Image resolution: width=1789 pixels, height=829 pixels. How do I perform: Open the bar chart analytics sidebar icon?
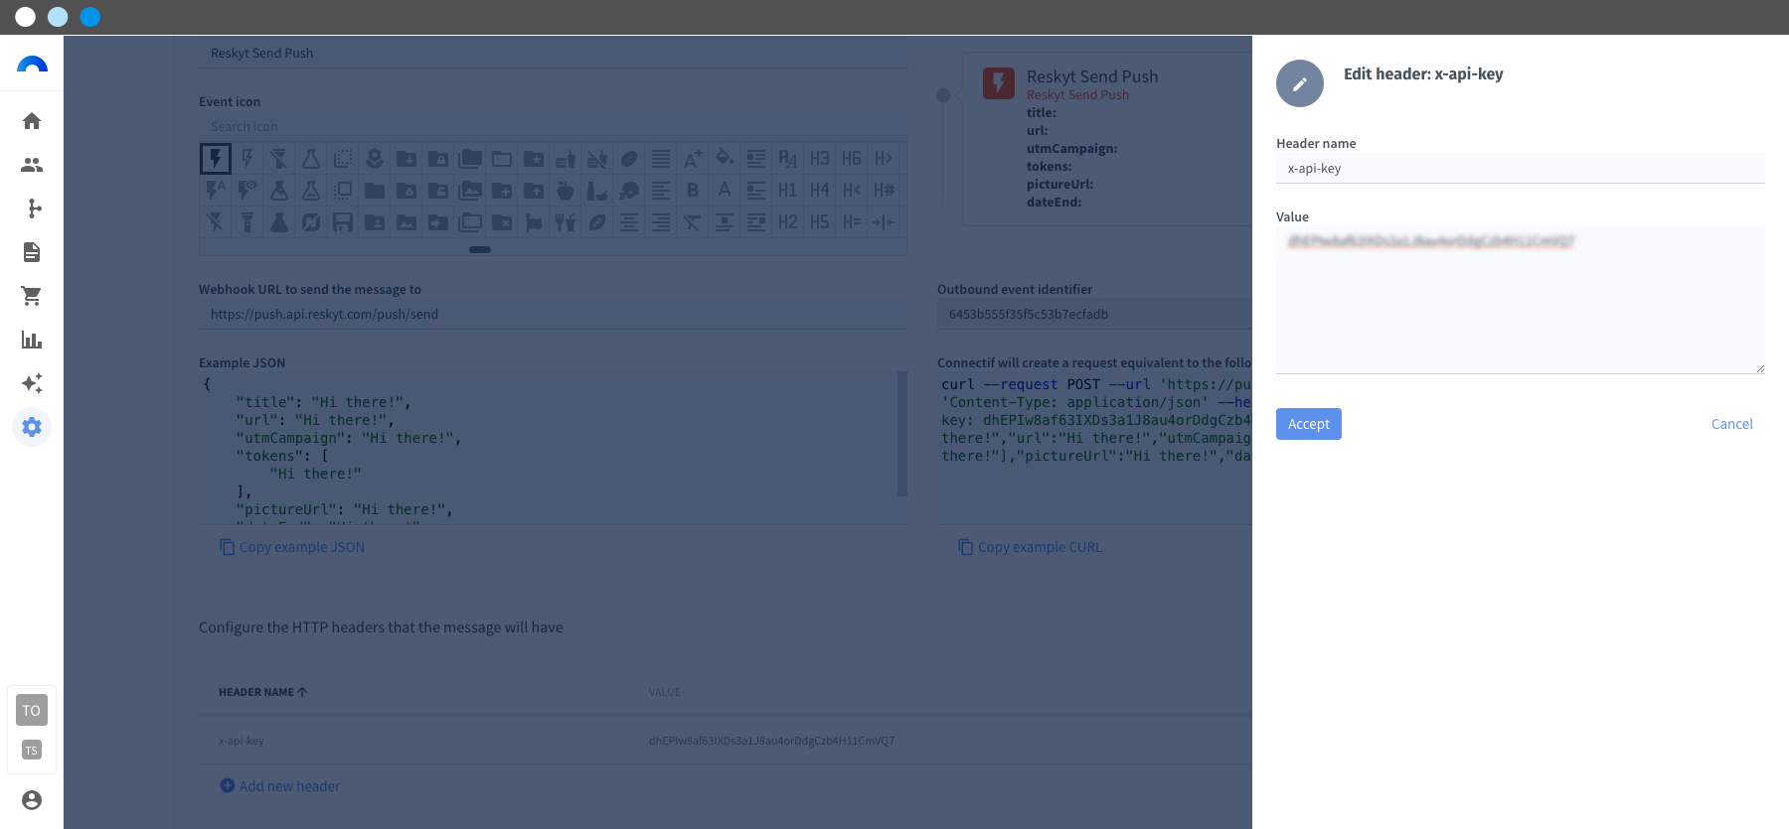[32, 340]
